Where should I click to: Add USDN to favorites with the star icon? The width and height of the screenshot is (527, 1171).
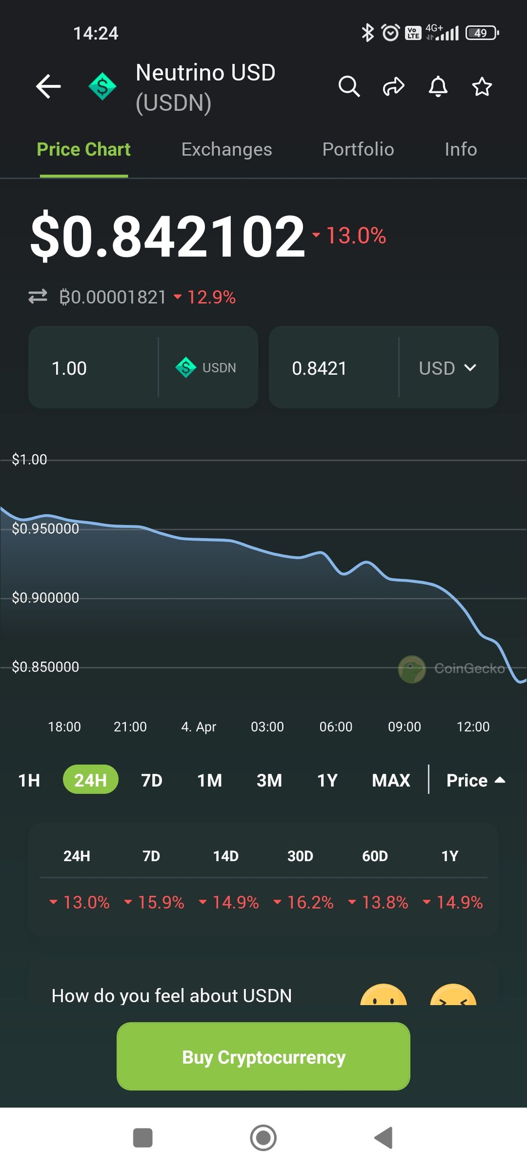point(482,86)
